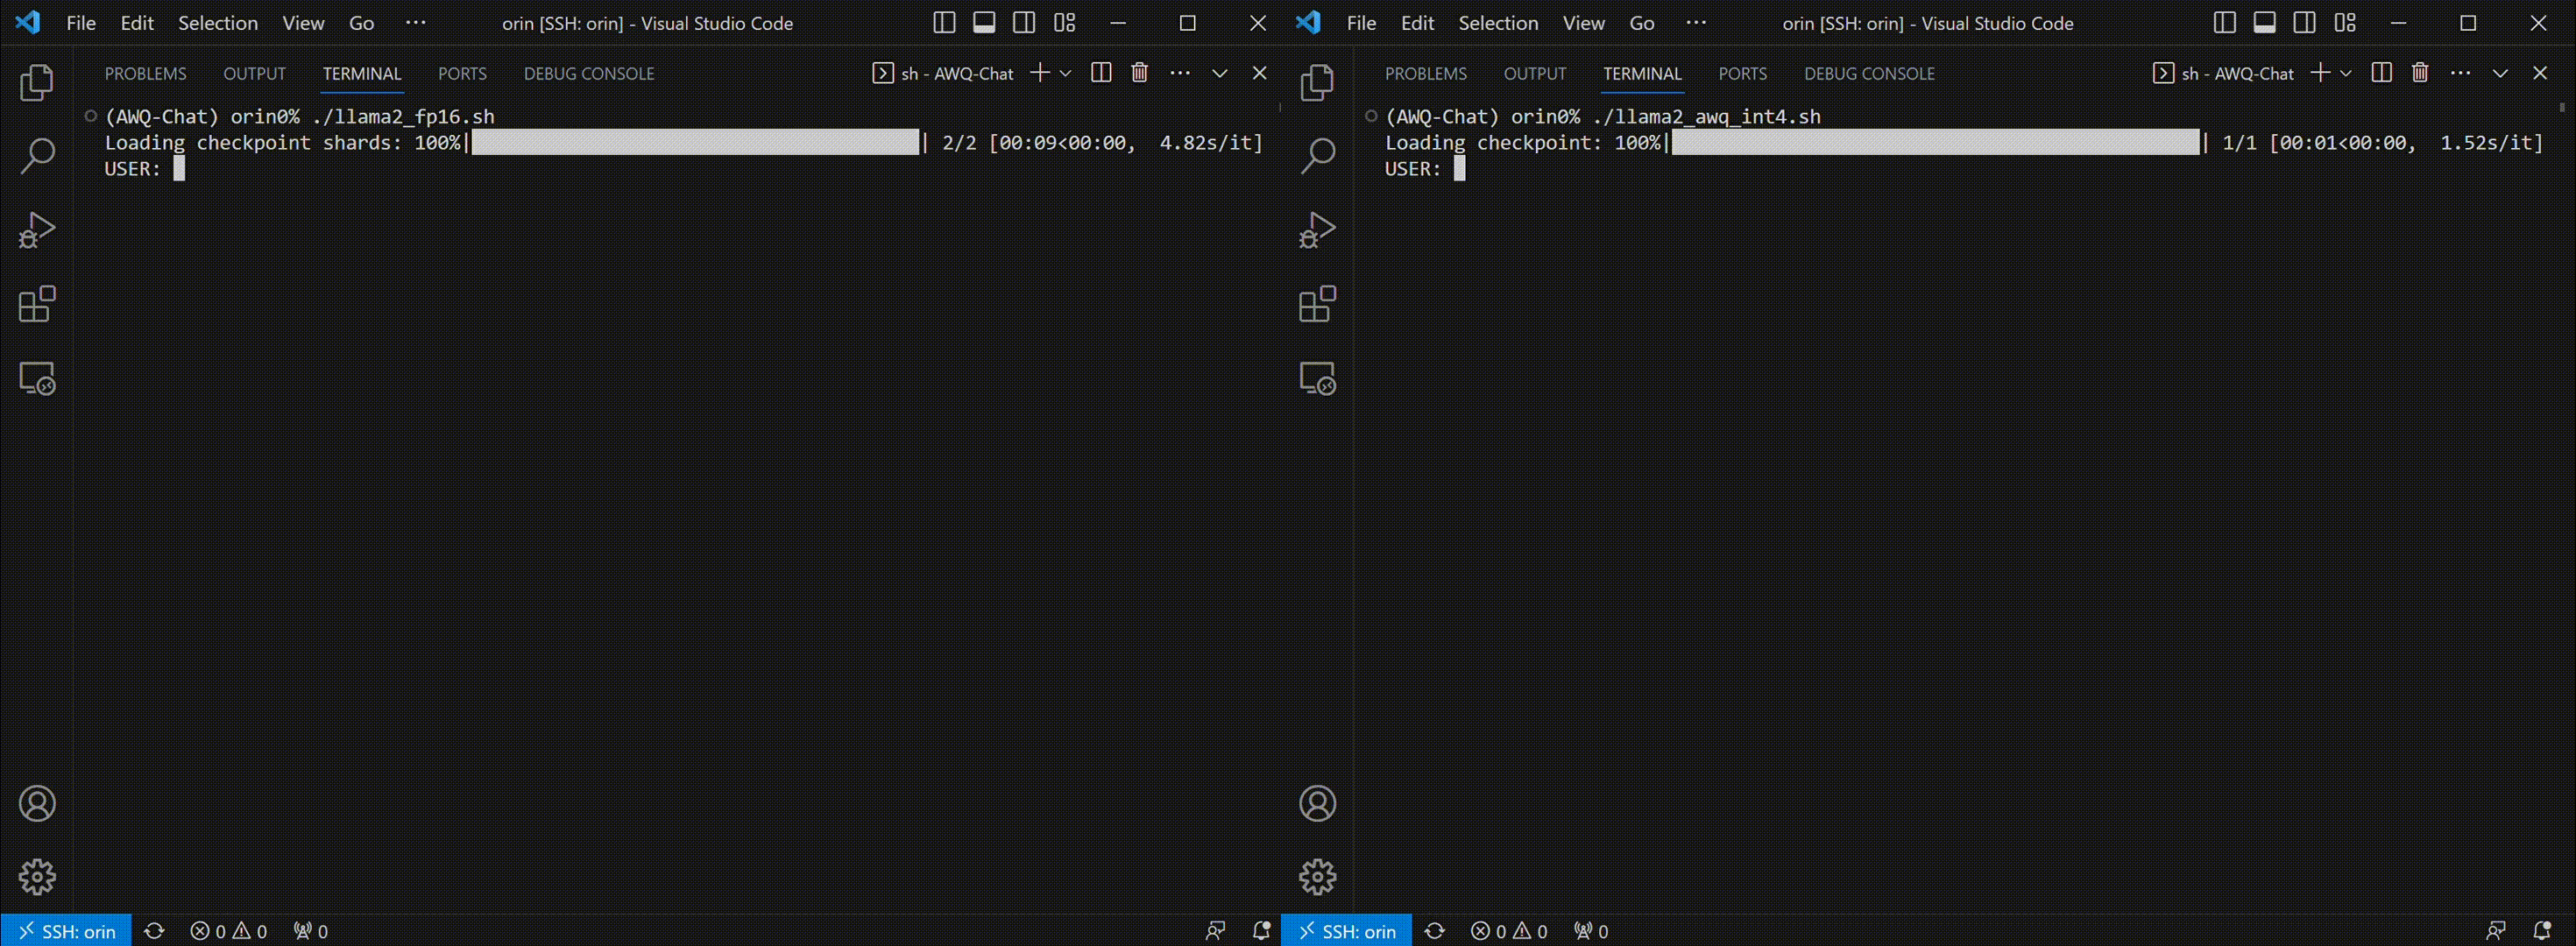The width and height of the screenshot is (2576, 946).
Task: Open notifications from the bell icon
Action: click(1259, 930)
